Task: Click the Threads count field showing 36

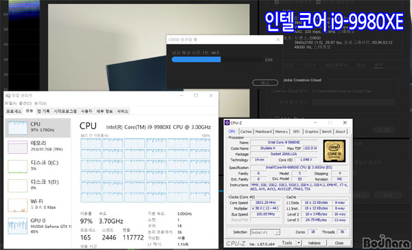Action: click(342, 232)
